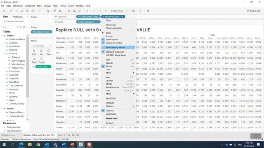Open Show/Hide Cards toolbar icon

[x=134, y=11]
